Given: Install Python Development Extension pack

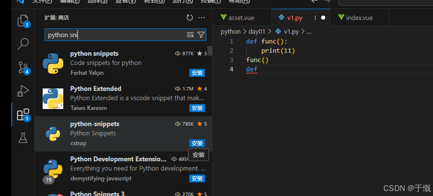Looking at the screenshot, I should (197, 178).
